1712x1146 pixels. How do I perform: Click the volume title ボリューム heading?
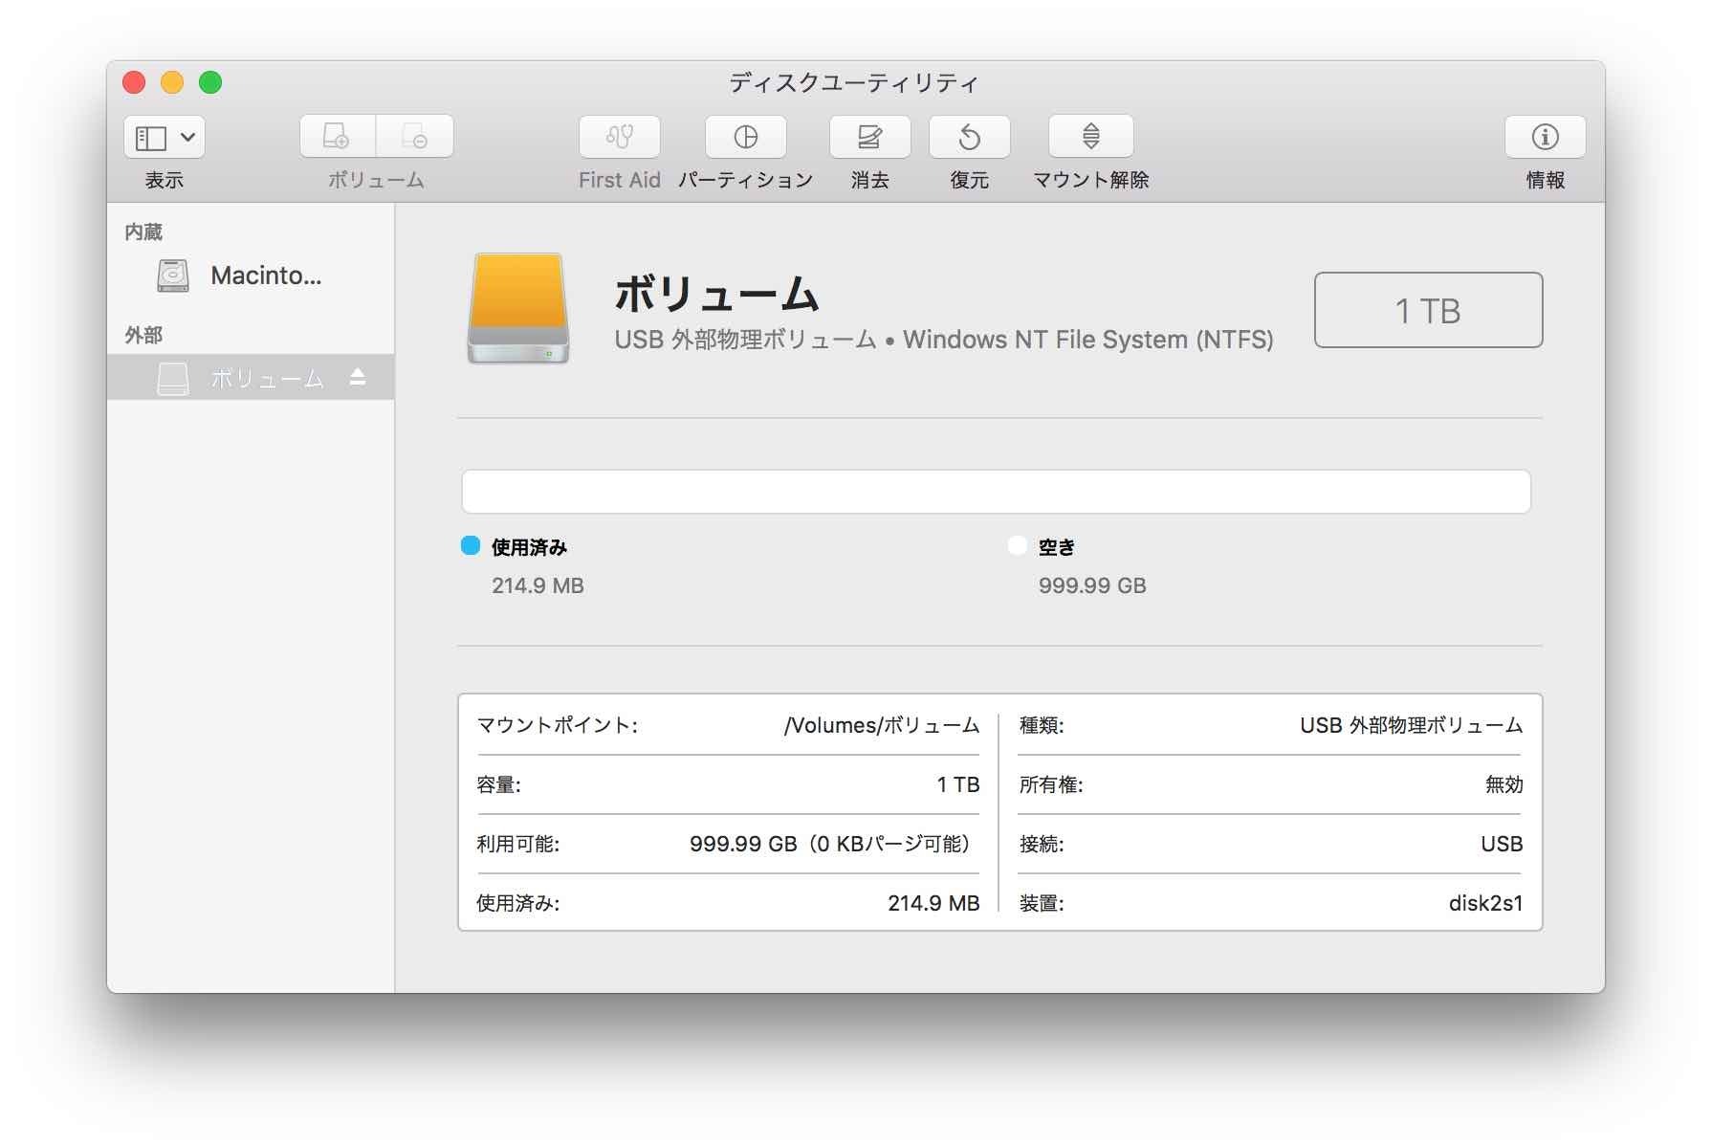[717, 294]
